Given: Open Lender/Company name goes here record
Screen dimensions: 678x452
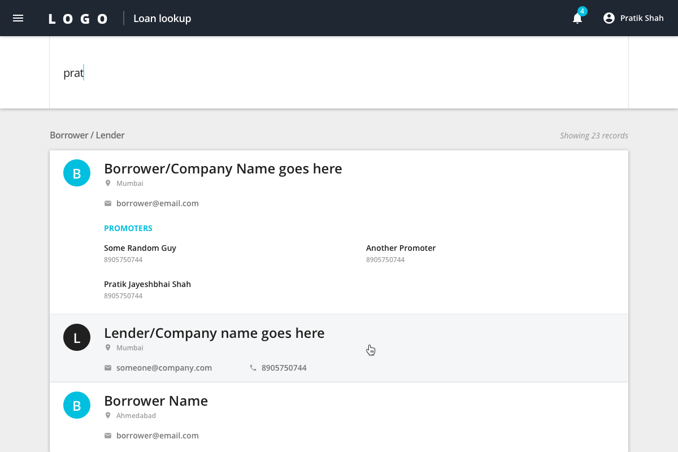Looking at the screenshot, I should (214, 333).
